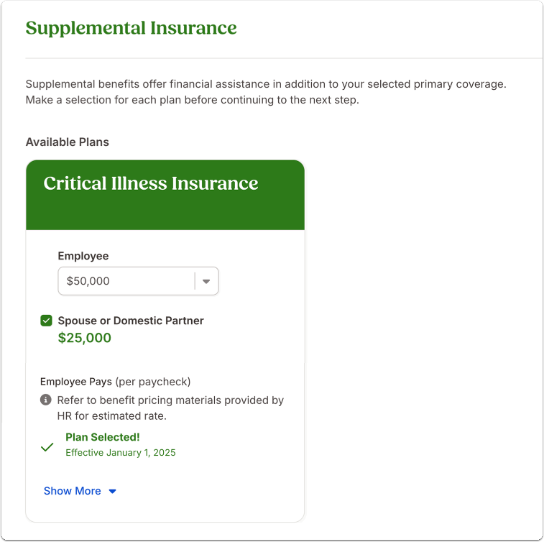Expand details using Show More arrow

(112, 492)
